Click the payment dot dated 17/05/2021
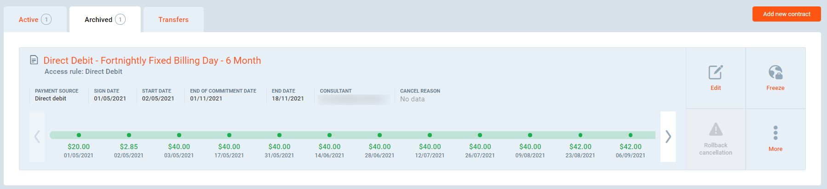 pos(229,135)
